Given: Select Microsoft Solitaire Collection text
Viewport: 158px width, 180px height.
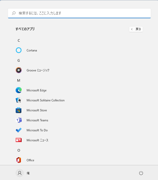Looking at the screenshot, I should point(46,100).
